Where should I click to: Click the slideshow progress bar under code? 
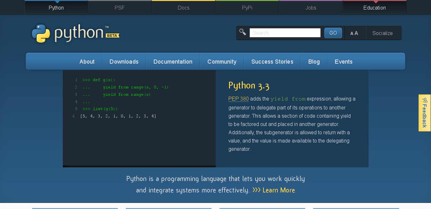(139, 166)
